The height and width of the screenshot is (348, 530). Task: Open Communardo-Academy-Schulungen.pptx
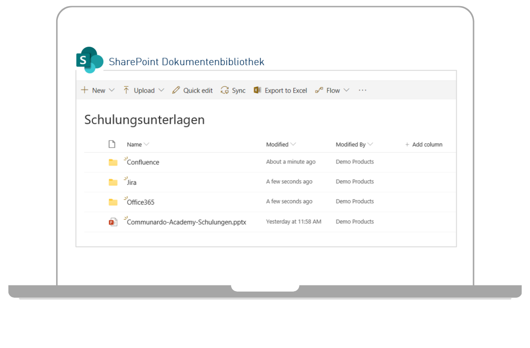tap(186, 222)
